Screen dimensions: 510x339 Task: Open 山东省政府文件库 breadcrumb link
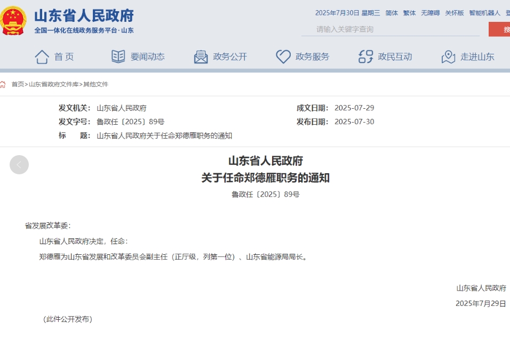coord(53,84)
